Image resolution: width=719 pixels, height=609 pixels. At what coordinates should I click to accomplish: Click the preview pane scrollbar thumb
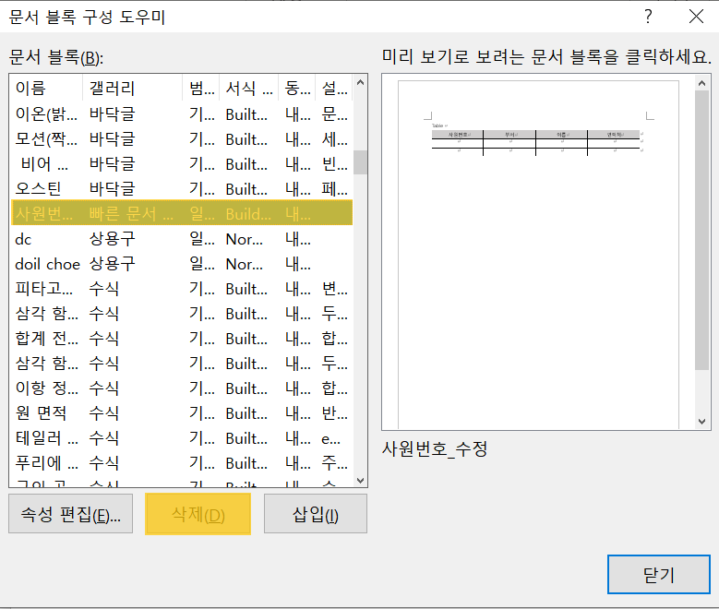click(x=701, y=230)
